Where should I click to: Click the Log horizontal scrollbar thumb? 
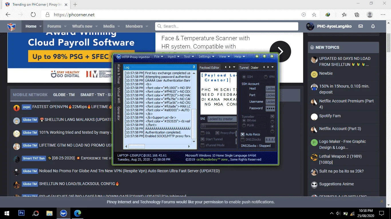point(137,146)
